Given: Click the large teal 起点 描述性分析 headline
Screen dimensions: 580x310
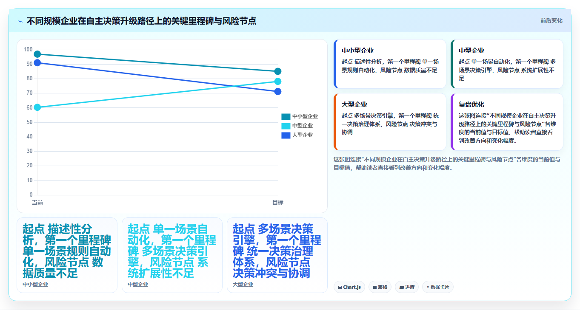Looking at the screenshot, I should click(67, 251).
